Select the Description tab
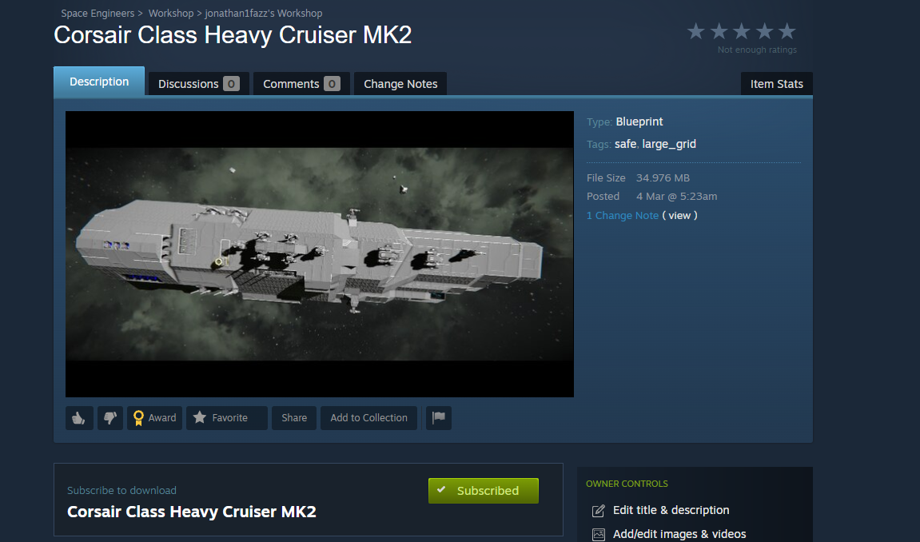920x542 pixels. coord(99,82)
